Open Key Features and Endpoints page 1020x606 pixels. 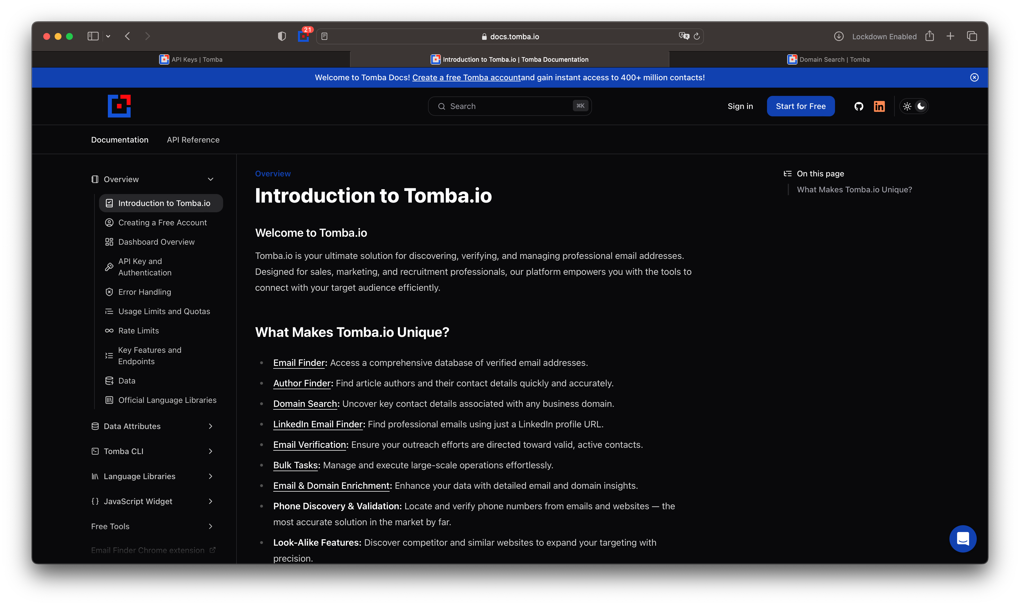[161, 356]
